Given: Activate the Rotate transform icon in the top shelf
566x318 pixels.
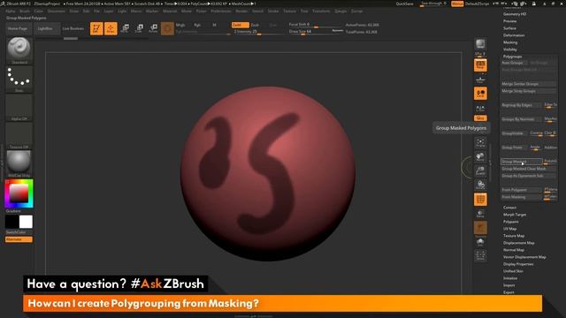Looking at the screenshot, I should tap(153, 28).
